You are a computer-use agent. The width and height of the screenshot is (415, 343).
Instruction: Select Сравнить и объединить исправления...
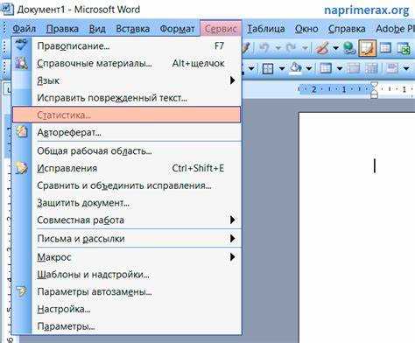(x=126, y=185)
